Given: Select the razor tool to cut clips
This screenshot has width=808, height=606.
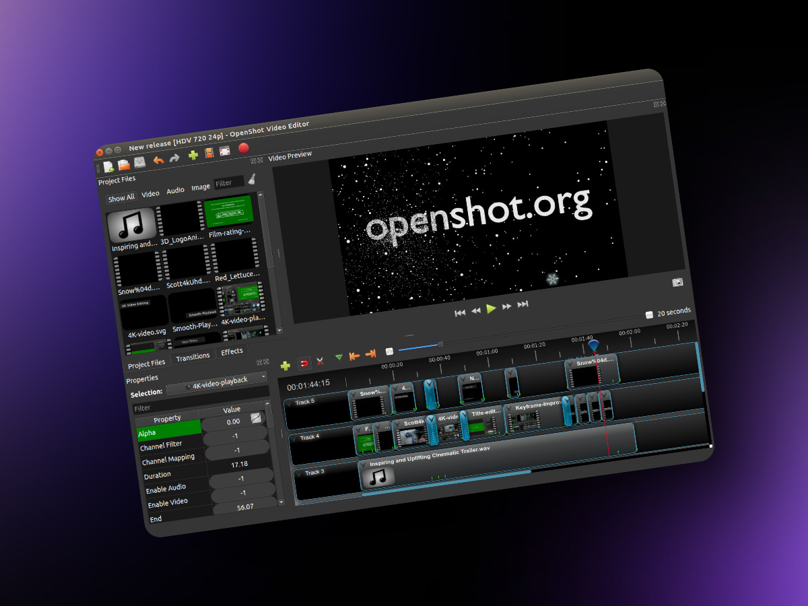Looking at the screenshot, I should tap(320, 360).
